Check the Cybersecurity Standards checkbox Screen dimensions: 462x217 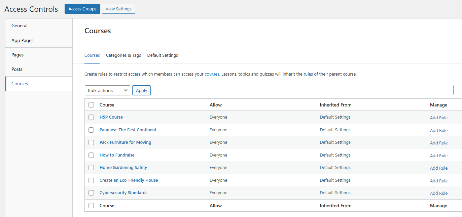91,193
